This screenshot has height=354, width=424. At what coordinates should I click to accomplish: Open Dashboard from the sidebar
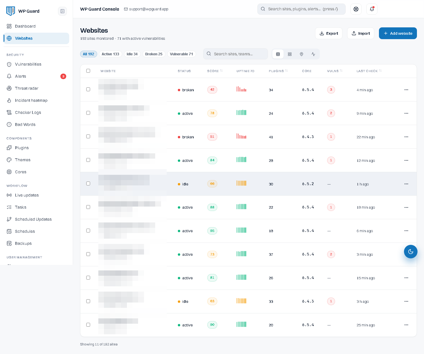coord(36,26)
